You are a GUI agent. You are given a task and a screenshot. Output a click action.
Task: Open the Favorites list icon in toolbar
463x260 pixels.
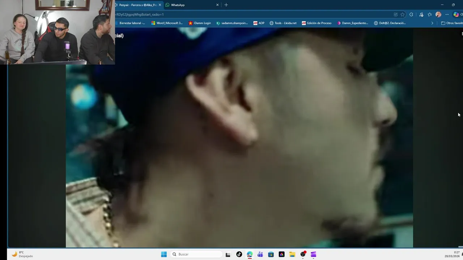coord(430,14)
